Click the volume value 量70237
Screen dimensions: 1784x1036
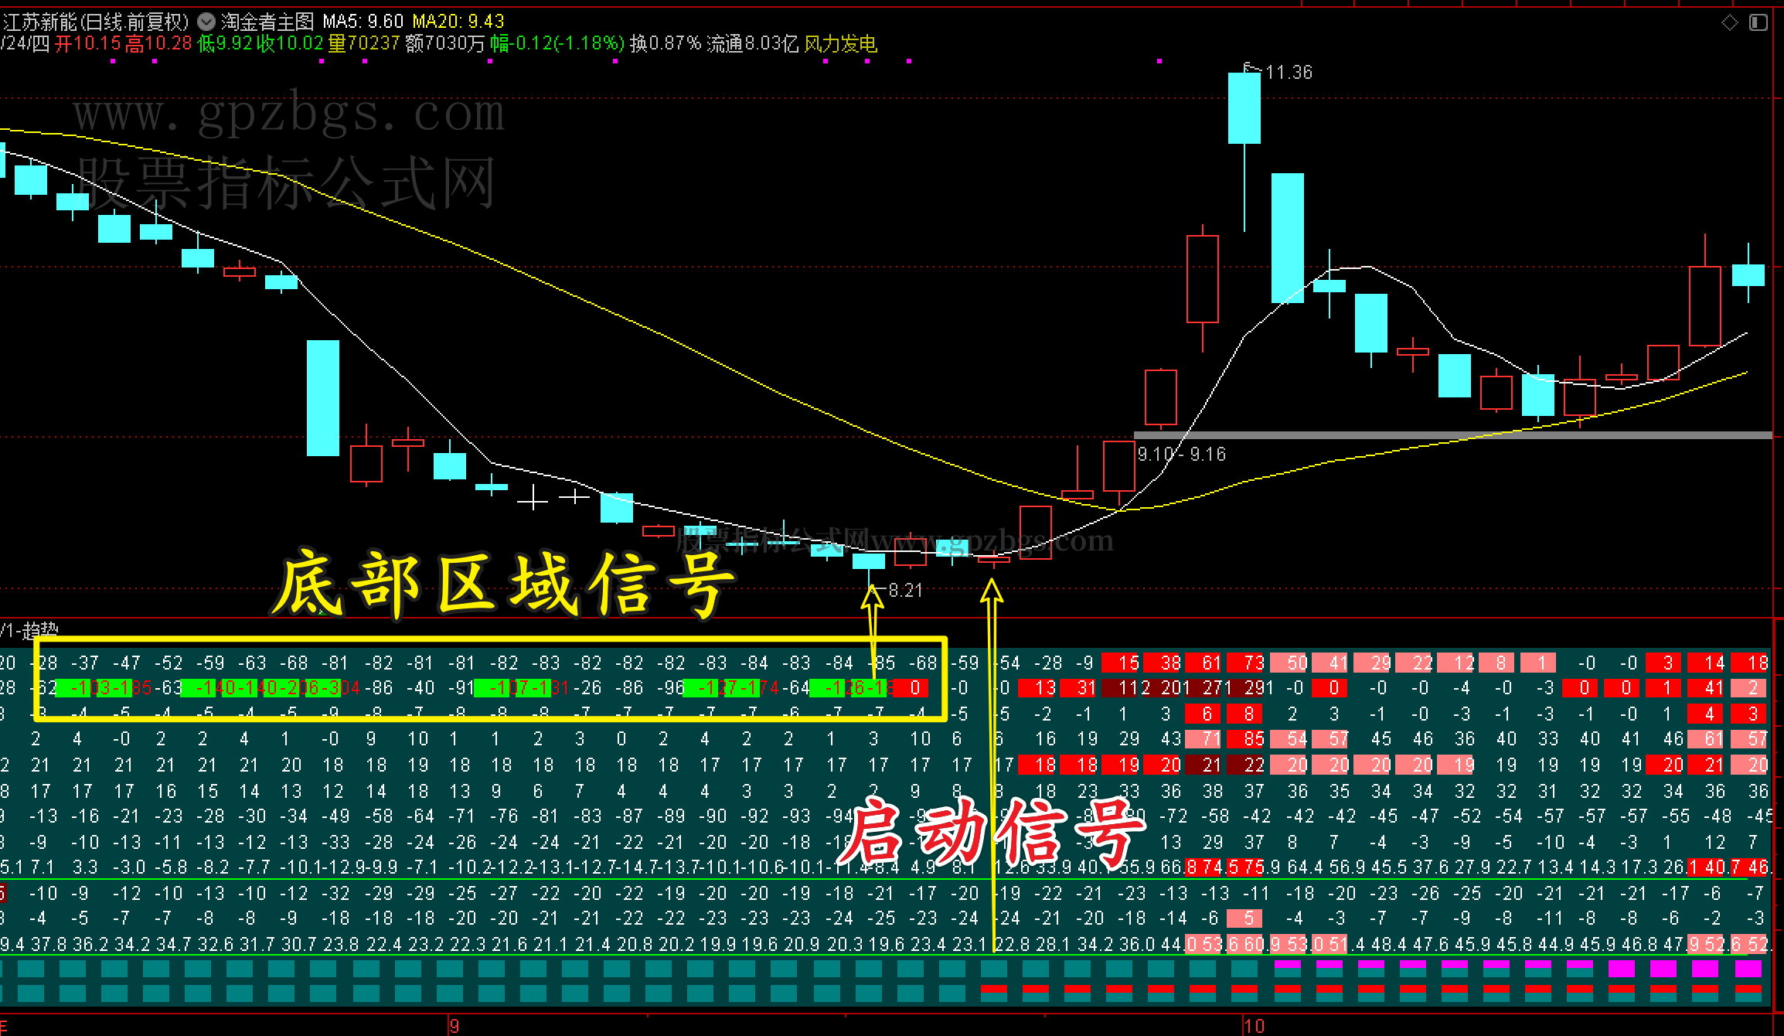tap(364, 43)
